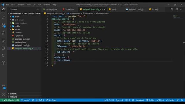Open the Go menu
The height and width of the screenshot is (104, 185).
click(x=34, y=5)
